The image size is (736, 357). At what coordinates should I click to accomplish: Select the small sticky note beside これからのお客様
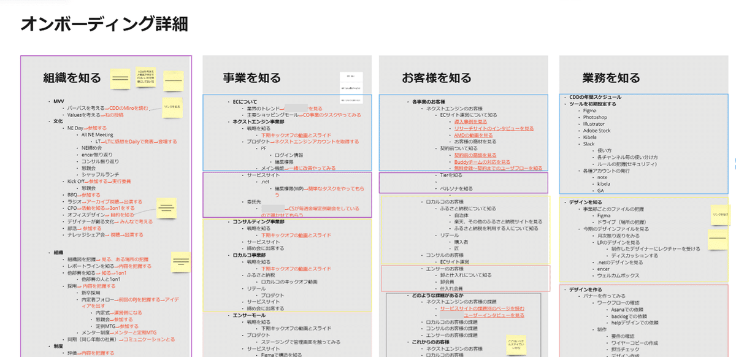pos(516,345)
